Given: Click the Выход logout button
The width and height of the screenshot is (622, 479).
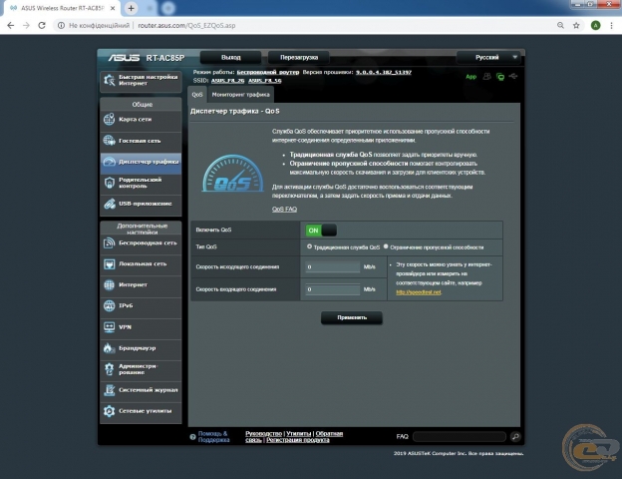Looking at the screenshot, I should tap(231, 57).
